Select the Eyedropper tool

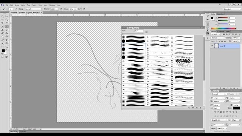point(6,23)
